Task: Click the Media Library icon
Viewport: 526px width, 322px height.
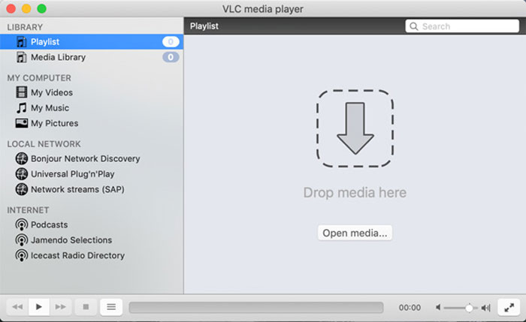Action: click(x=22, y=57)
